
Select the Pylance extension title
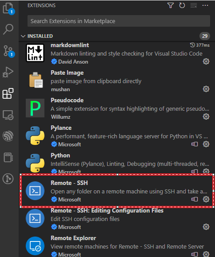pyautogui.click(x=61, y=128)
